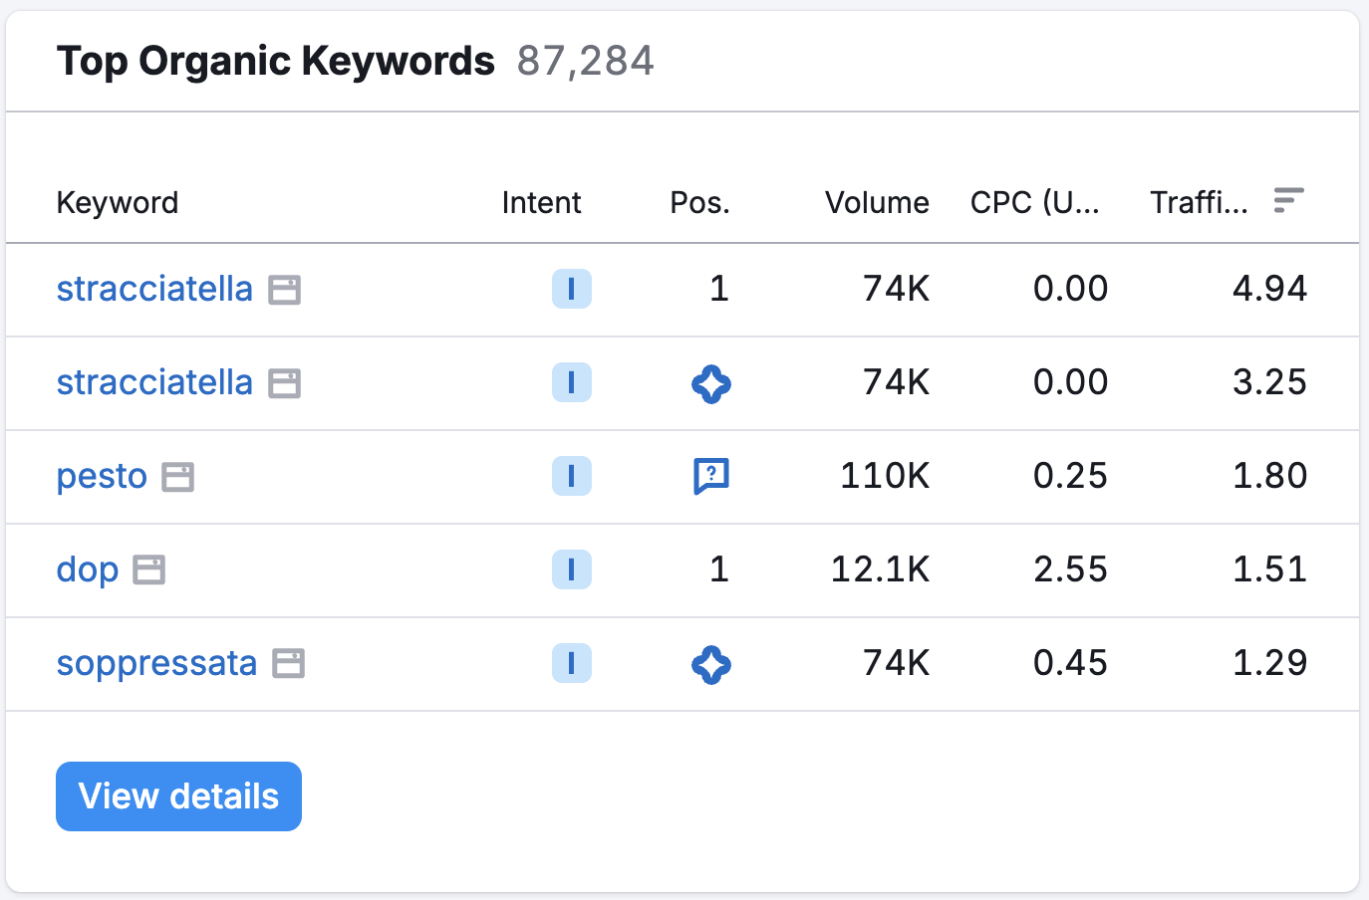Image resolution: width=1369 pixels, height=900 pixels.
Task: Select the 3.25 traffic value
Action: pyautogui.click(x=1269, y=382)
